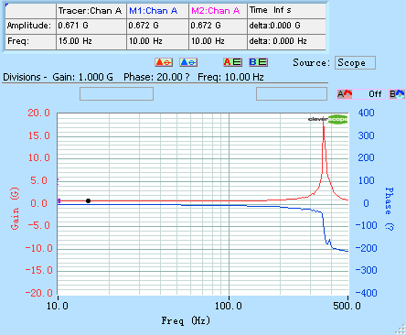Click the Gain (G) axis title

tap(15, 209)
